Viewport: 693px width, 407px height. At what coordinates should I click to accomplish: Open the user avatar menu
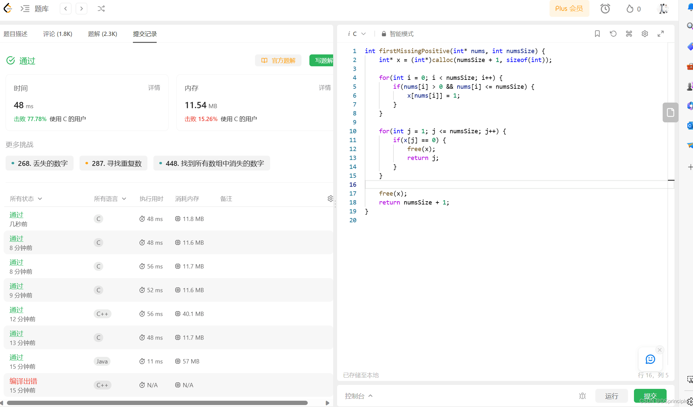[x=663, y=9]
